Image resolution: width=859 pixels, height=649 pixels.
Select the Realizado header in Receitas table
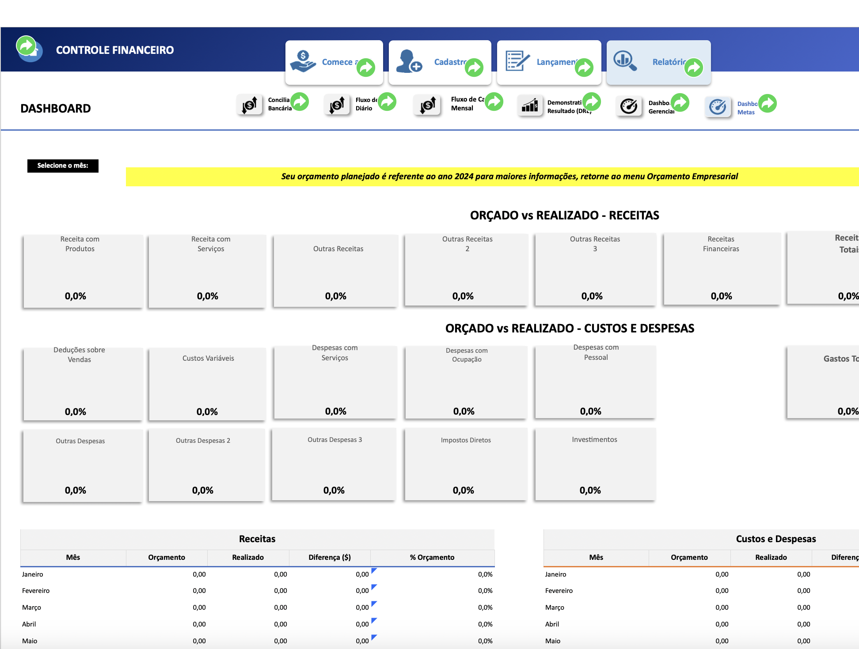pyautogui.click(x=248, y=557)
